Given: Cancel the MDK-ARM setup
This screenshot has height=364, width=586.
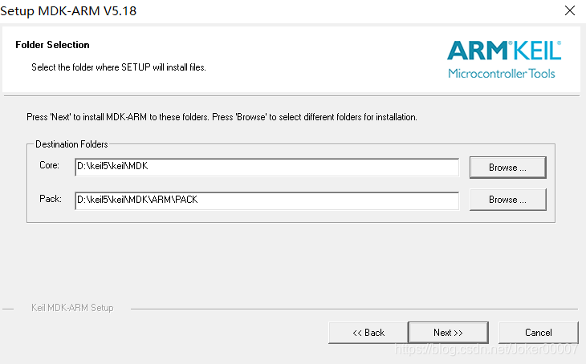Looking at the screenshot, I should click(539, 333).
